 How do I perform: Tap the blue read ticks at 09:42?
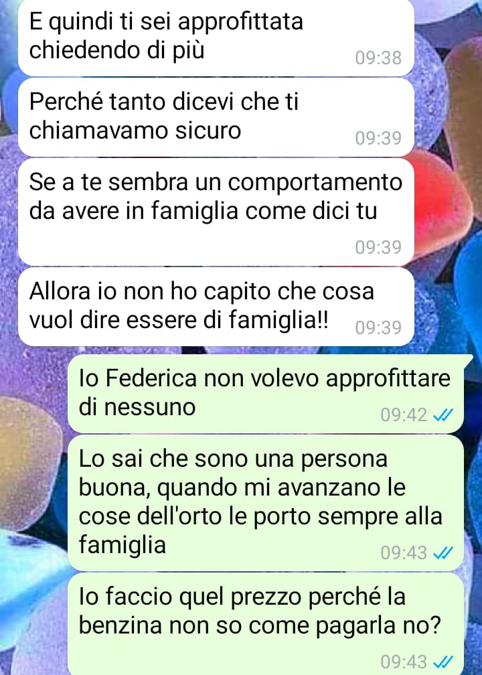point(443,415)
